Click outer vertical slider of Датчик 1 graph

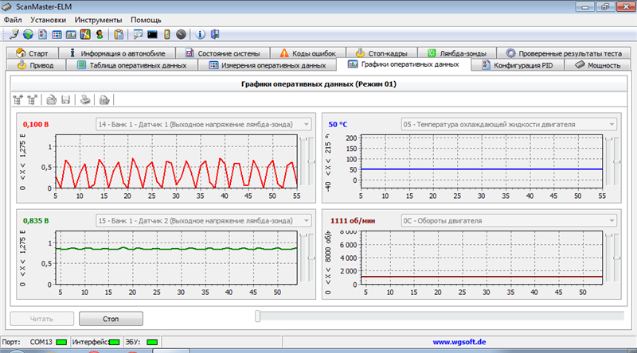[311, 161]
